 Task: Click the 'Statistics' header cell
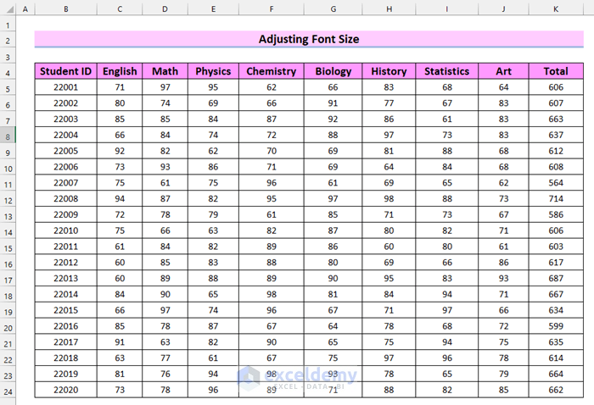pyautogui.click(x=447, y=71)
